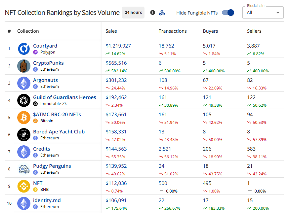The width and height of the screenshot is (288, 213).
Task: Click the identity.md collection logo
Action: click(x=24, y=203)
